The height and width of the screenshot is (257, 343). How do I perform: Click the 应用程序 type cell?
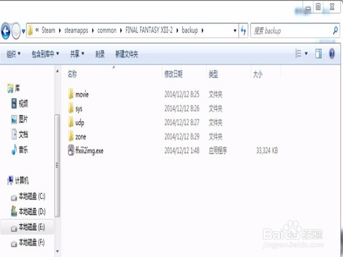218,151
